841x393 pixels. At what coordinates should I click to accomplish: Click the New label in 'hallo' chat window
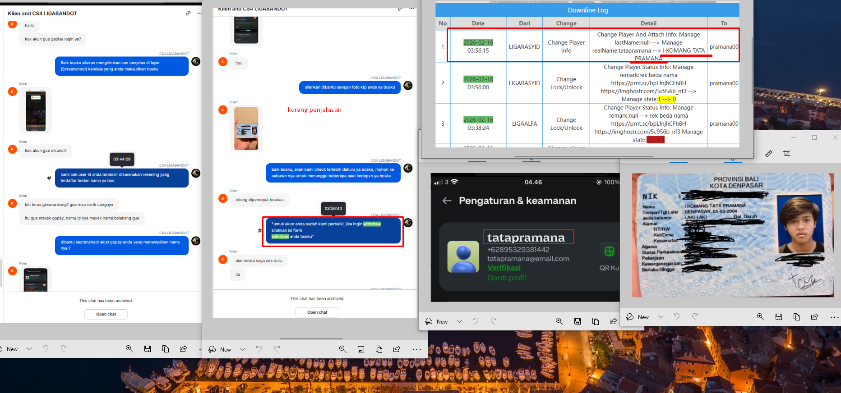point(12,349)
